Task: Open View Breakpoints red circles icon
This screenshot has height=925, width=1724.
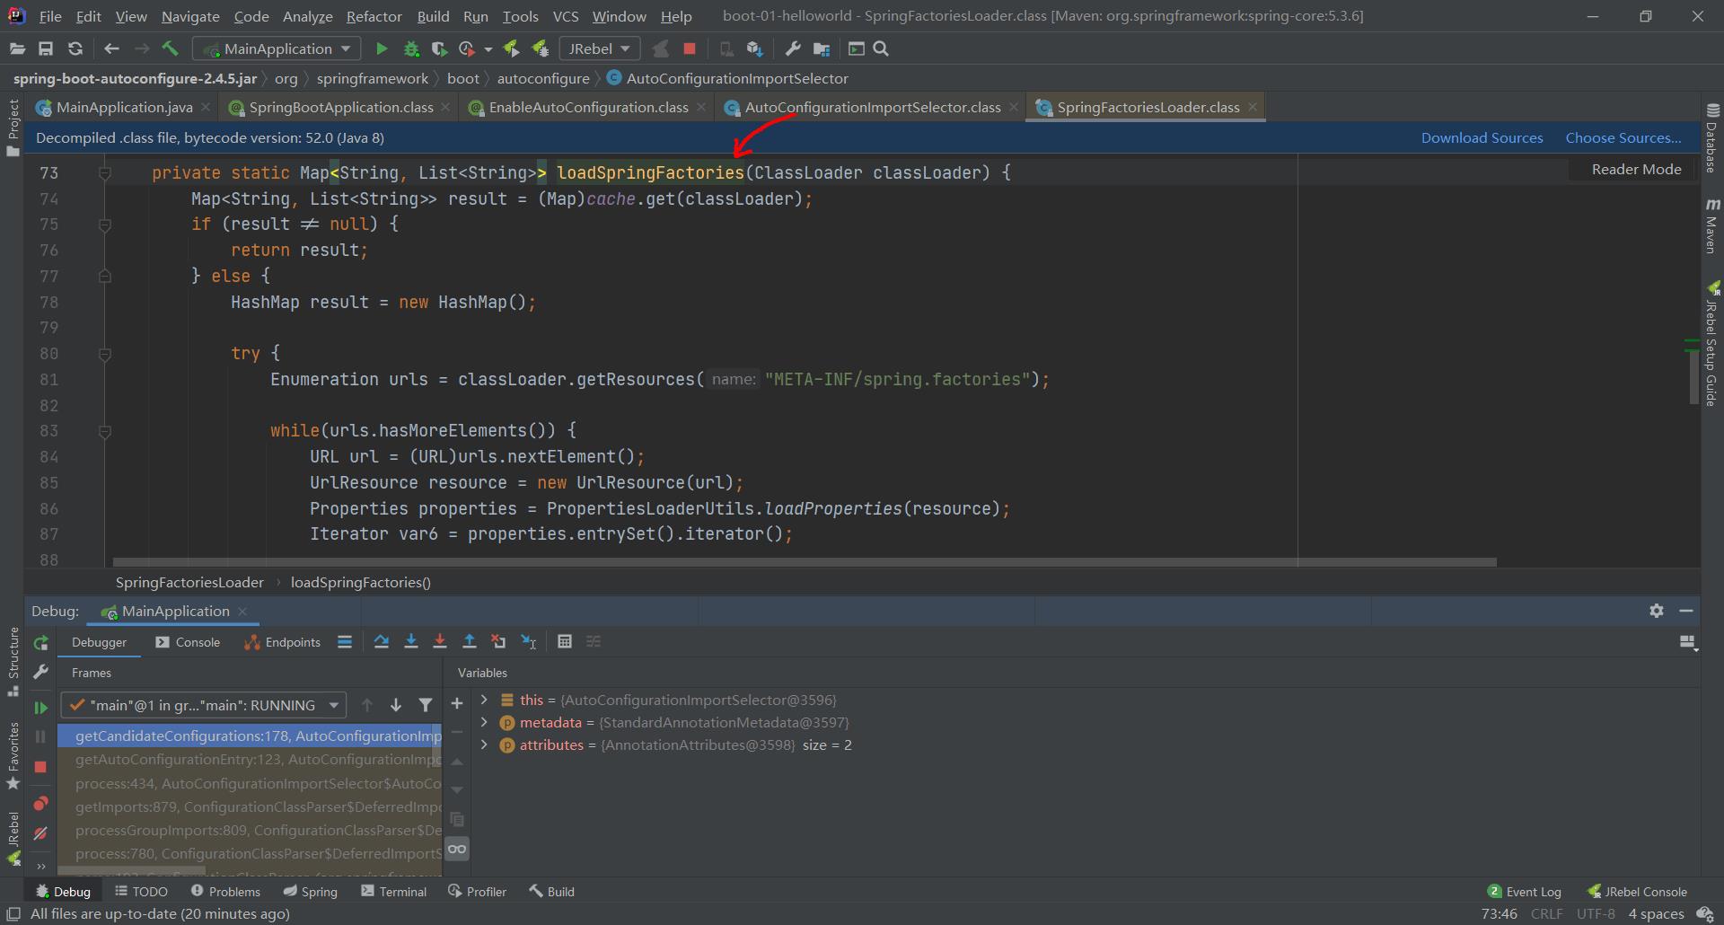Action: (x=40, y=803)
